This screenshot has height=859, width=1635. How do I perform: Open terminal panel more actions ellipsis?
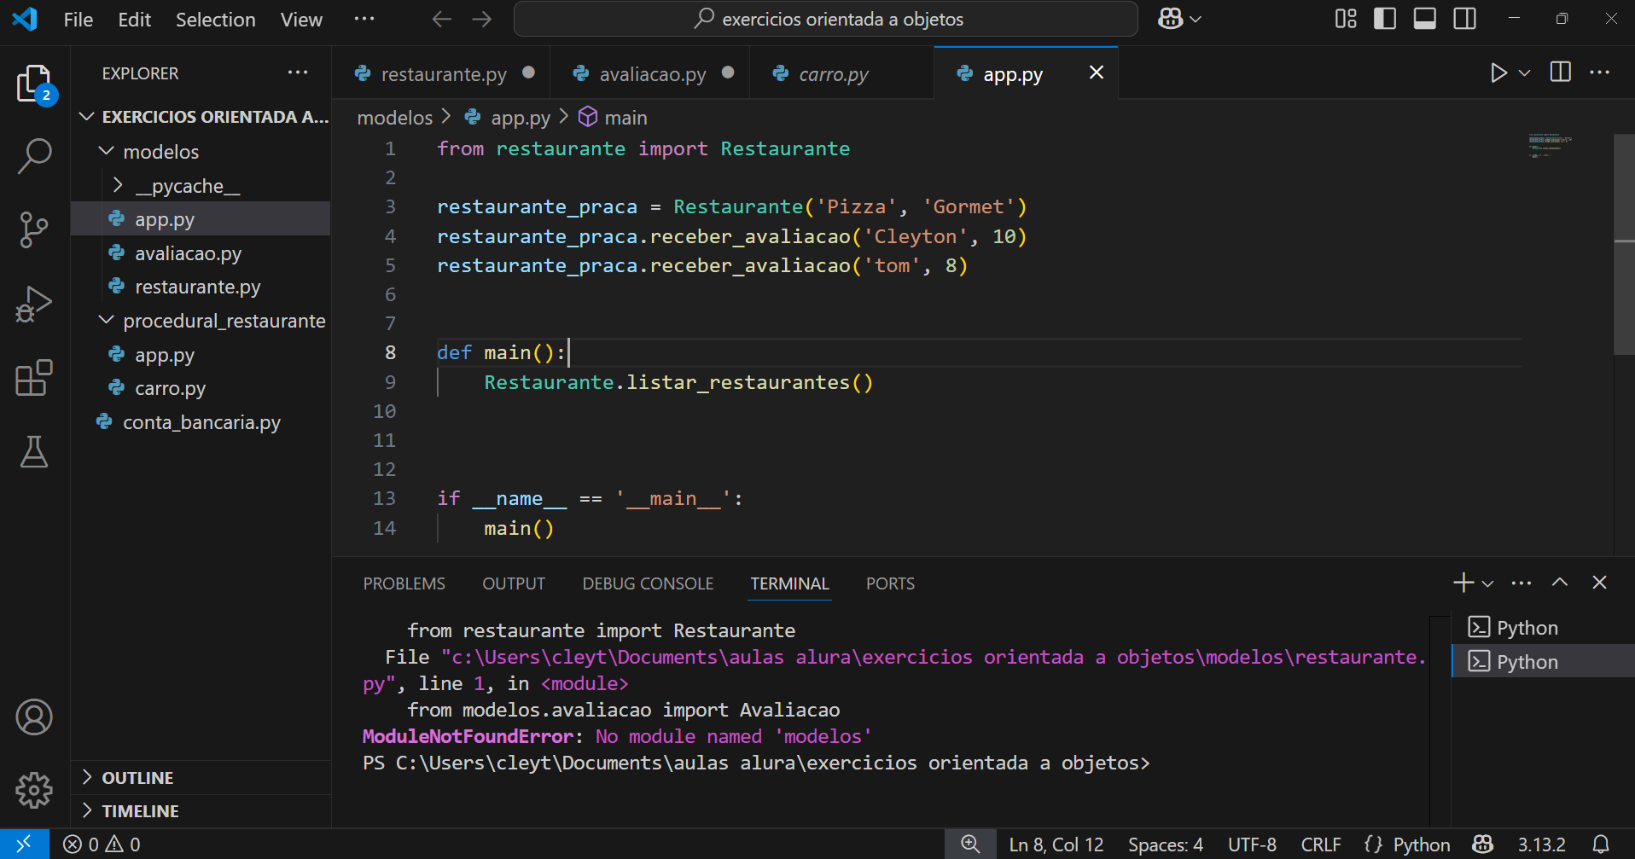pyautogui.click(x=1521, y=583)
